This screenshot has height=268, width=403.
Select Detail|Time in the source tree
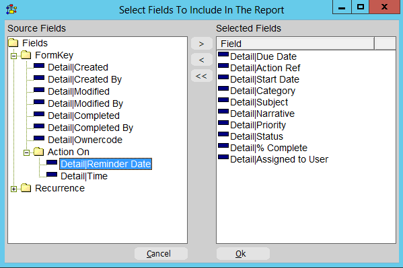click(x=84, y=176)
